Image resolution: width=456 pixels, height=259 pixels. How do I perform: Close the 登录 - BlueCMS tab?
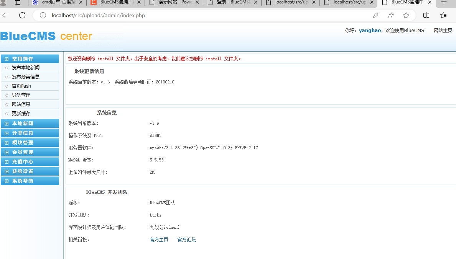255,2
